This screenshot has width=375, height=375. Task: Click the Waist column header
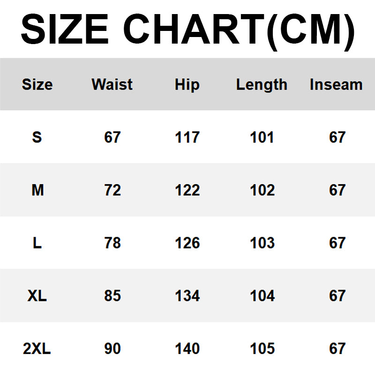[x=112, y=84]
